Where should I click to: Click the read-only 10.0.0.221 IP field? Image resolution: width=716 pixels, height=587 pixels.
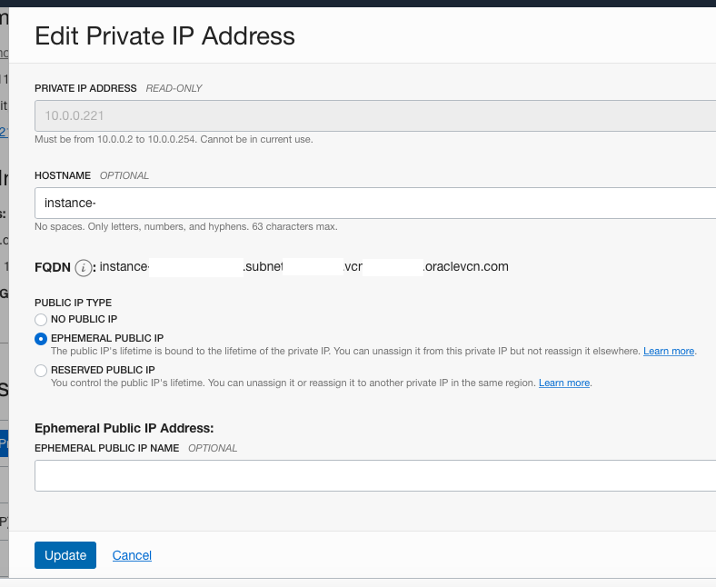[x=375, y=115]
